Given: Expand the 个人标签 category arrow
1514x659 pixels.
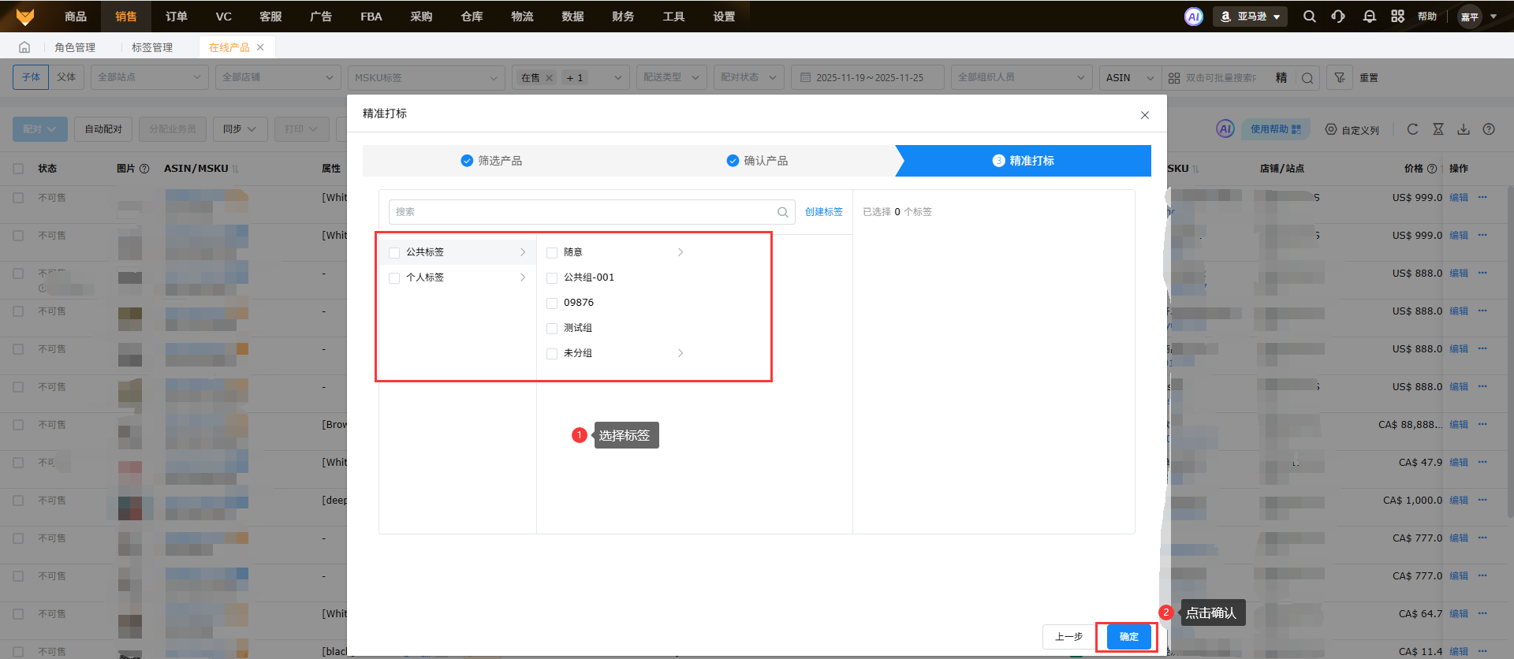Looking at the screenshot, I should point(523,277).
